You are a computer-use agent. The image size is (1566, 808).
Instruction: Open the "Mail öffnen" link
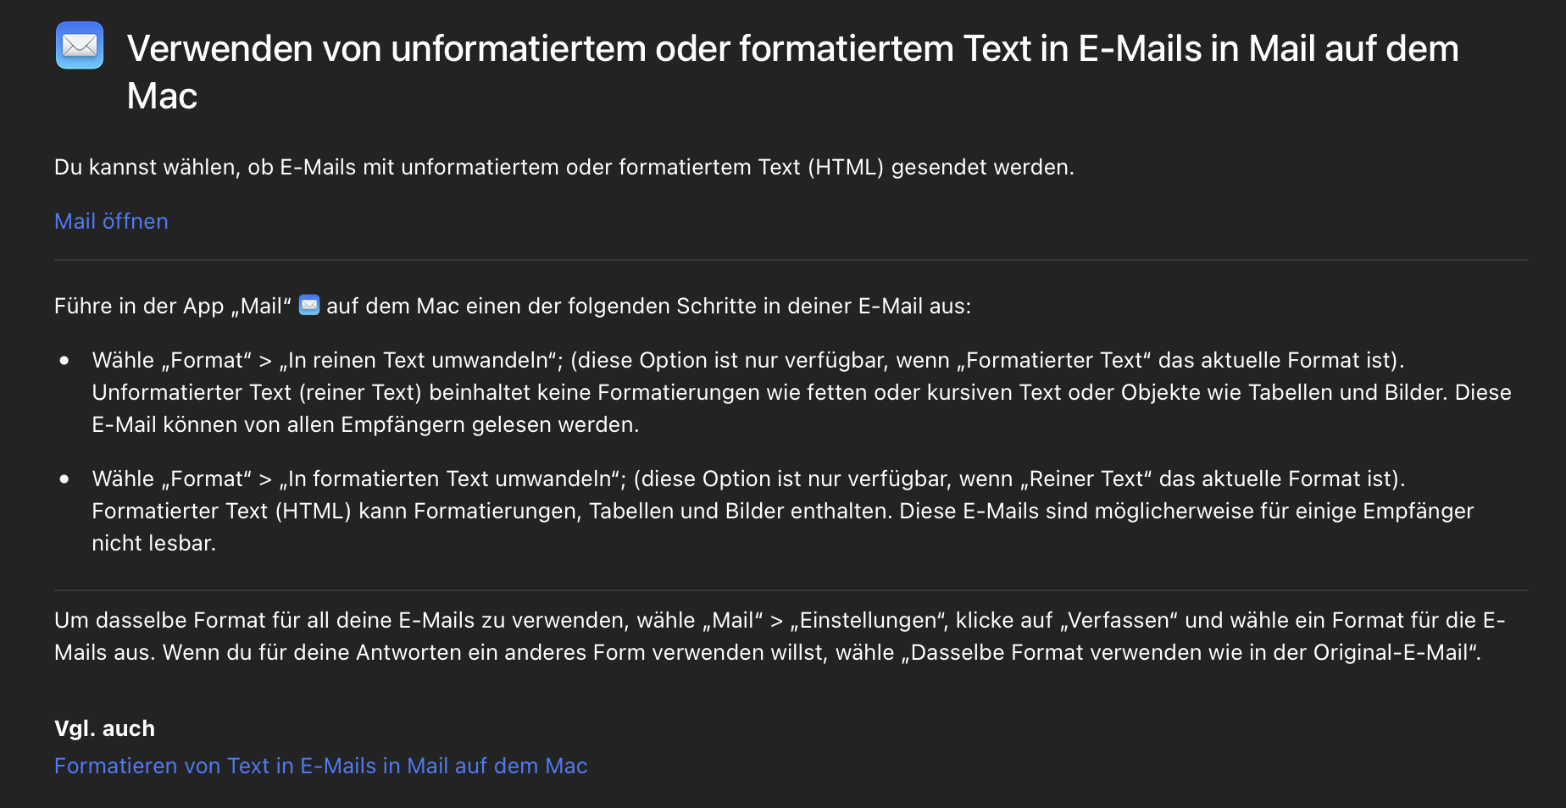111,221
